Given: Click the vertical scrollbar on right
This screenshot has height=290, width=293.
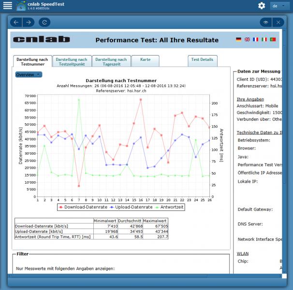Looking at the screenshot, I should [284, 114].
